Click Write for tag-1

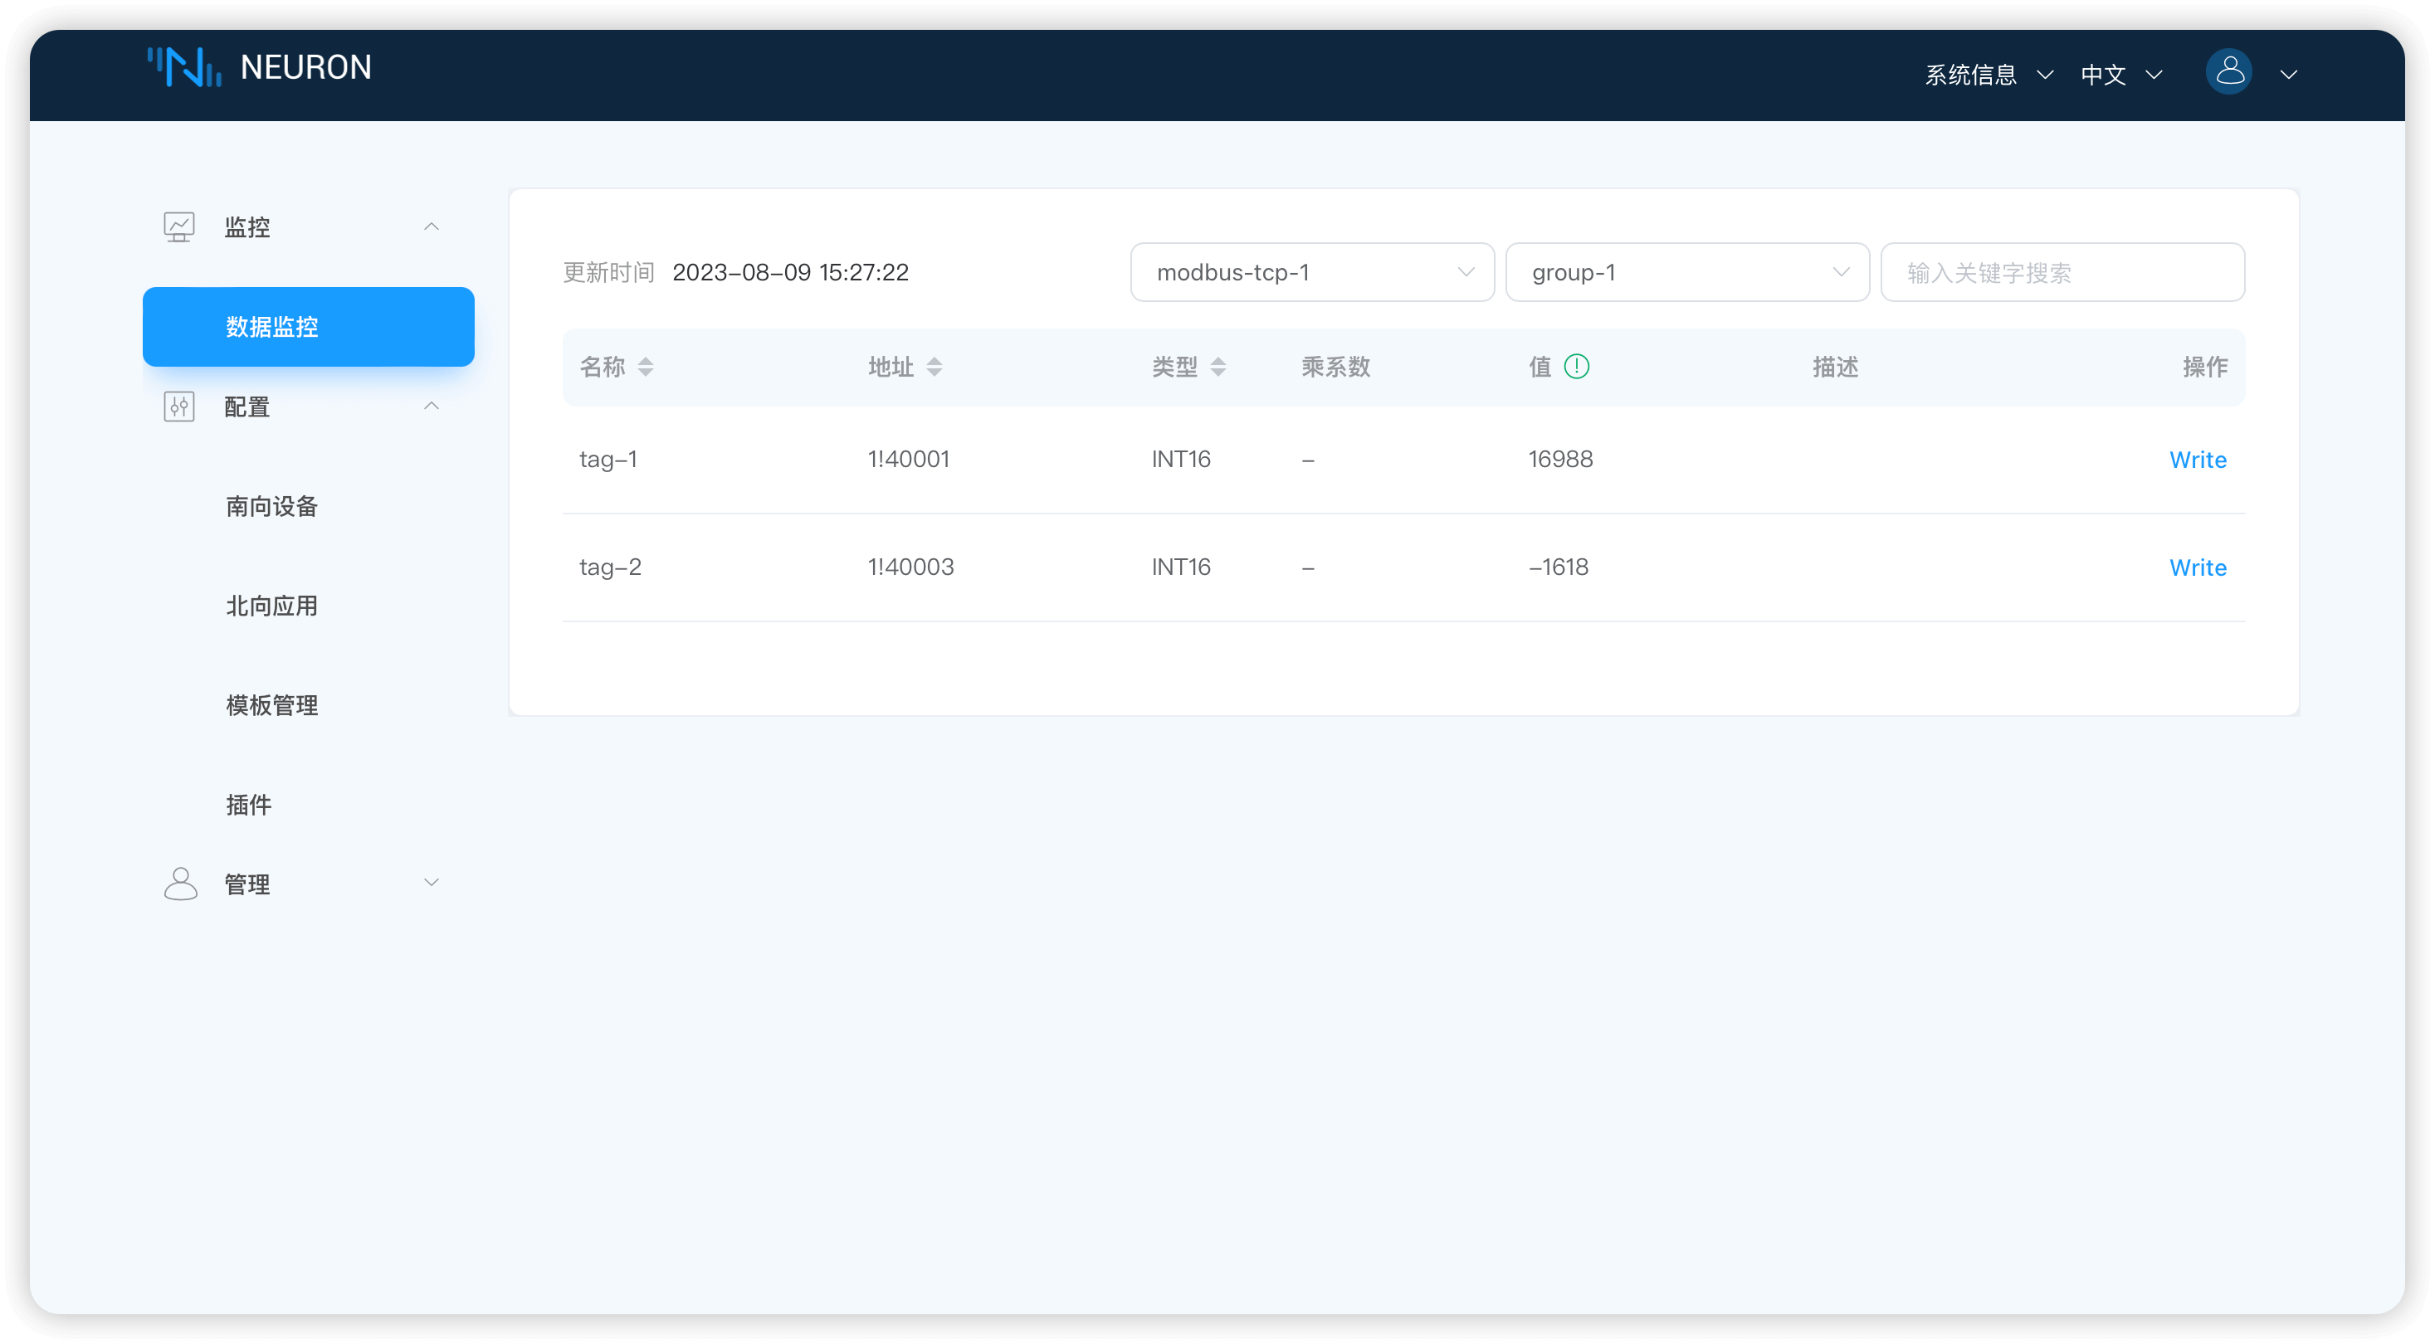[2198, 460]
